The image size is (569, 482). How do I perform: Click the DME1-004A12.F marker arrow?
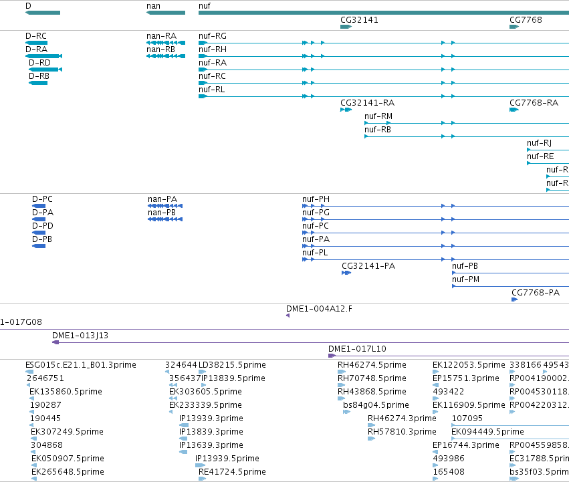tap(288, 316)
